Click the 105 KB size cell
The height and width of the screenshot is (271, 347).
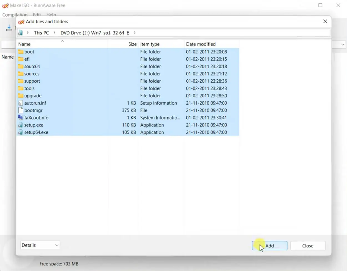click(129, 132)
